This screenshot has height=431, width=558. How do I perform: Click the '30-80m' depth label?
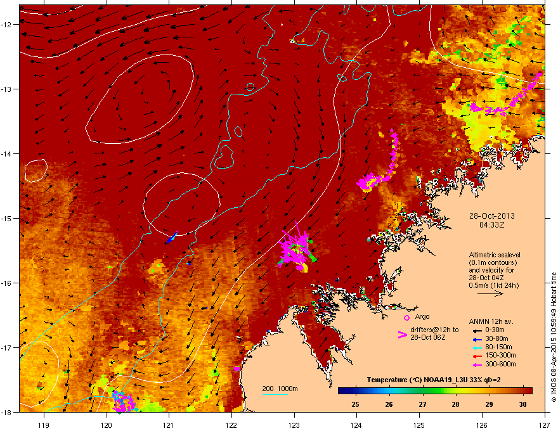(x=496, y=338)
